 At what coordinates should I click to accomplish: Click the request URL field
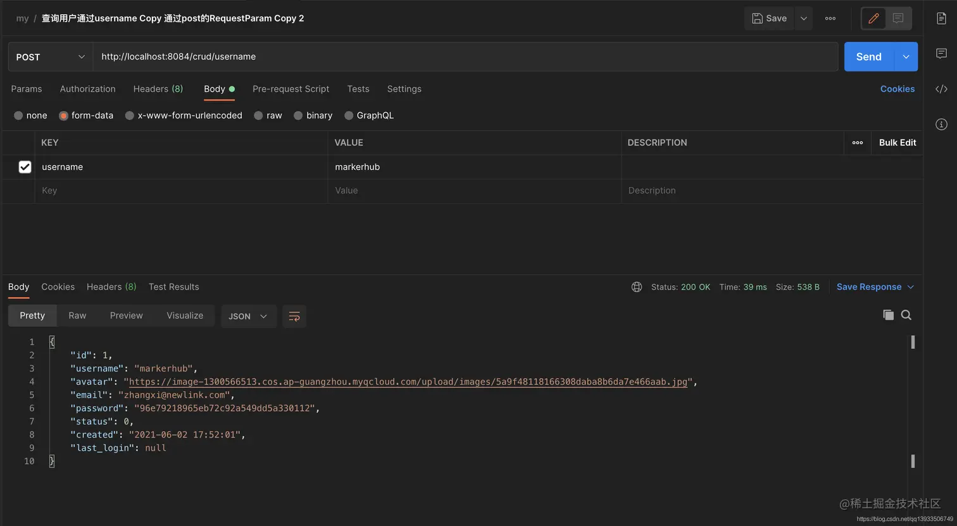pyautogui.click(x=465, y=57)
